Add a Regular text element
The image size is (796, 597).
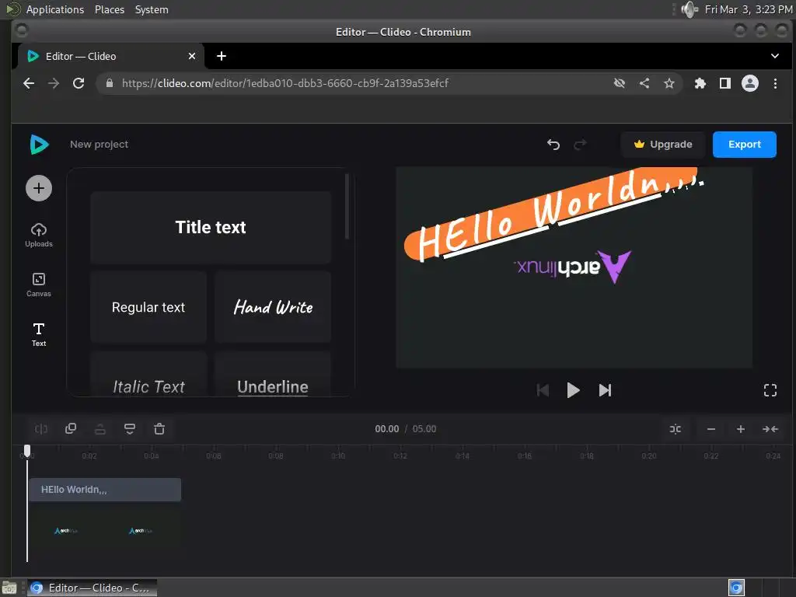[148, 307]
